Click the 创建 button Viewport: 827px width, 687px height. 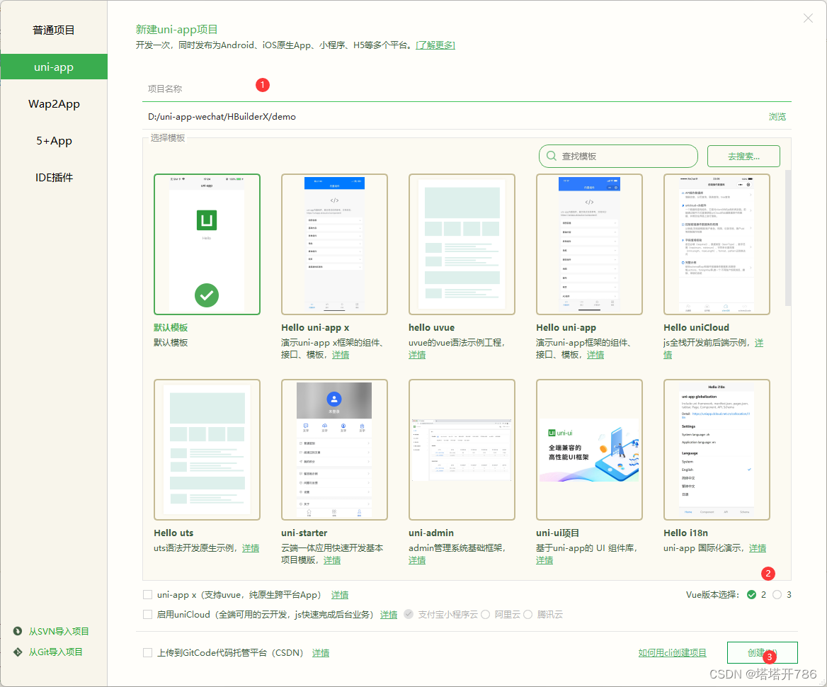[762, 652]
